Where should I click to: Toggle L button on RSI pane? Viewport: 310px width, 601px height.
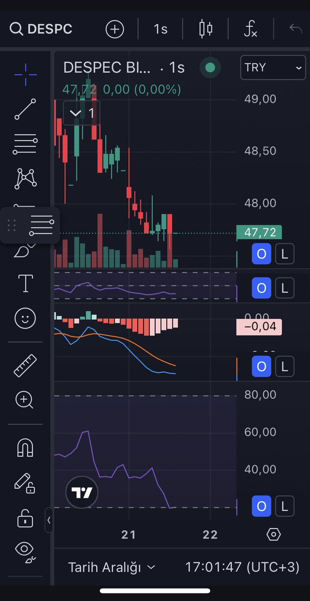(x=285, y=505)
